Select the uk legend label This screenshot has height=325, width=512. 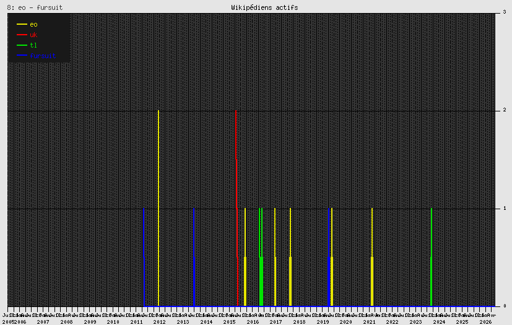click(33, 35)
